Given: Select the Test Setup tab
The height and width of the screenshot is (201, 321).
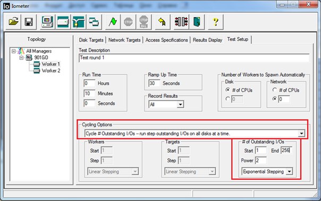Looking at the screenshot, I should [x=238, y=39].
